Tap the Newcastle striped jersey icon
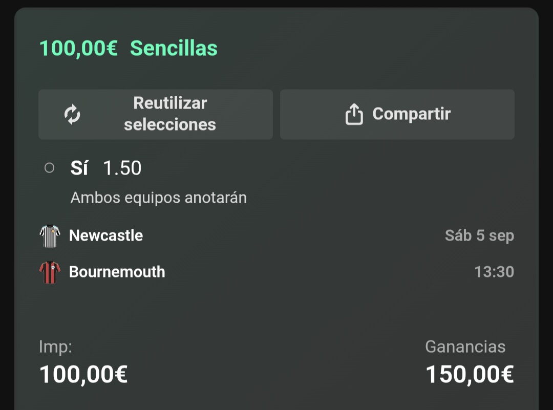Viewport: 553px width, 410px height. click(x=50, y=236)
